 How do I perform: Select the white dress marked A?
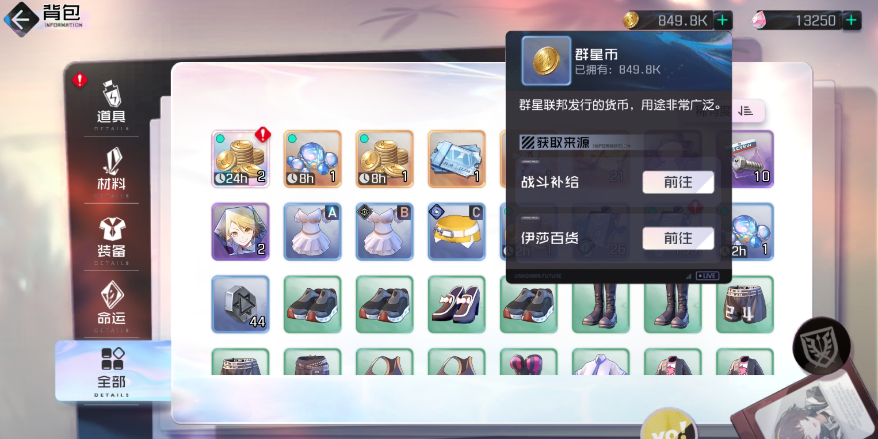pyautogui.click(x=312, y=231)
